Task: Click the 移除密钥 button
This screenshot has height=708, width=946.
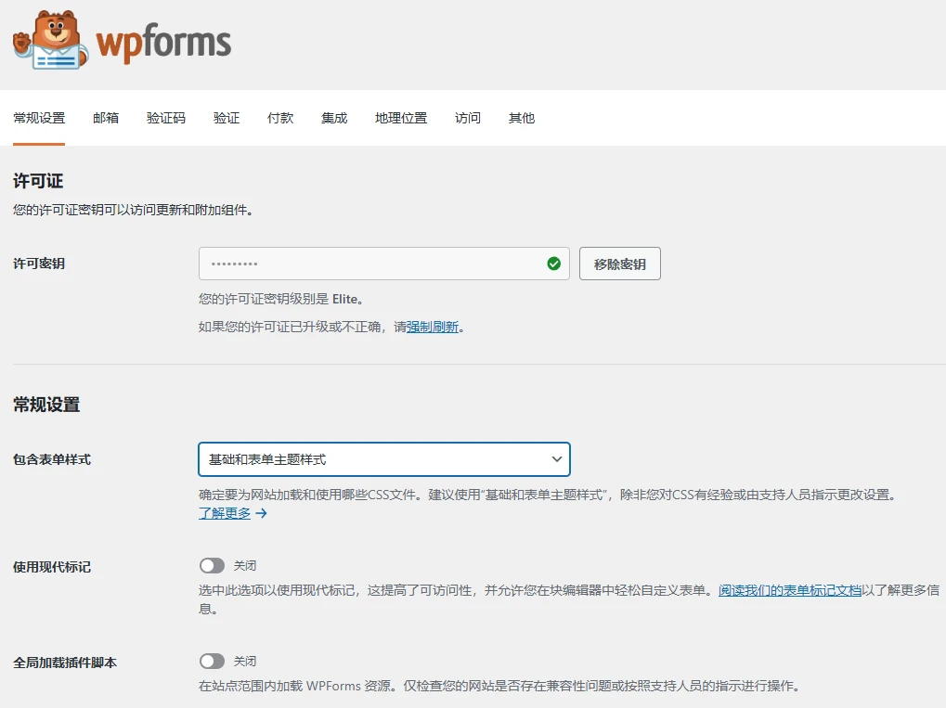Action: point(619,263)
